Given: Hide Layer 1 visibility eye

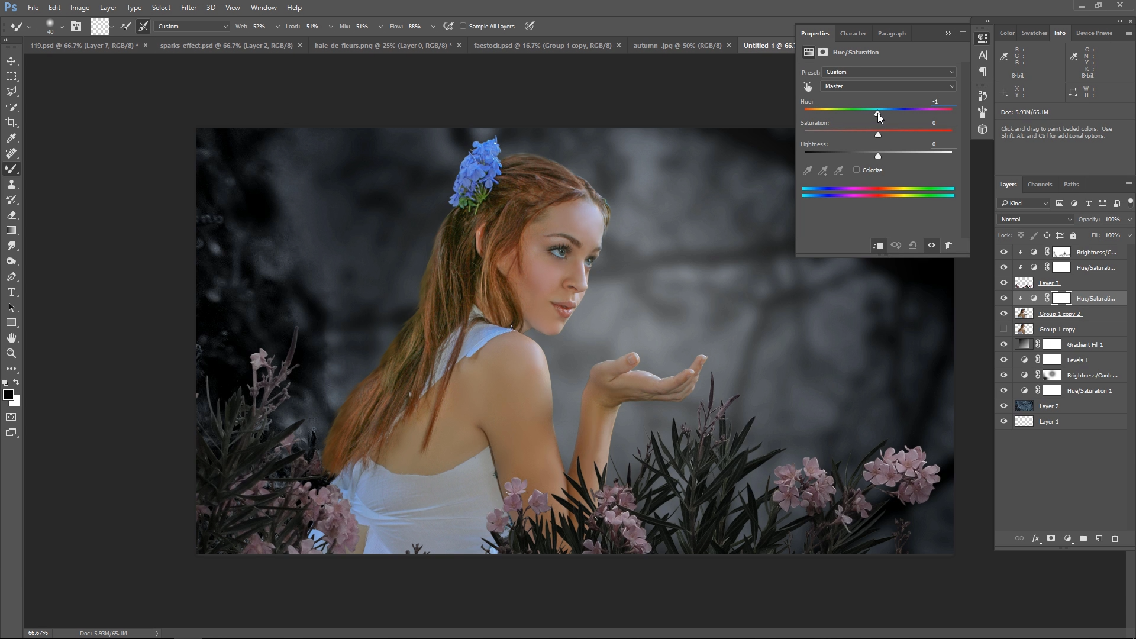Looking at the screenshot, I should [1003, 421].
